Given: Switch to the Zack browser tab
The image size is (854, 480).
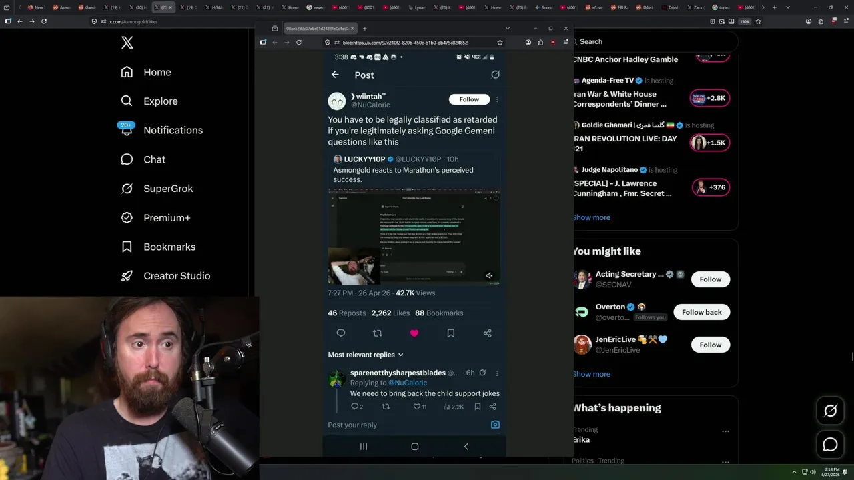Looking at the screenshot, I should tap(697, 7).
